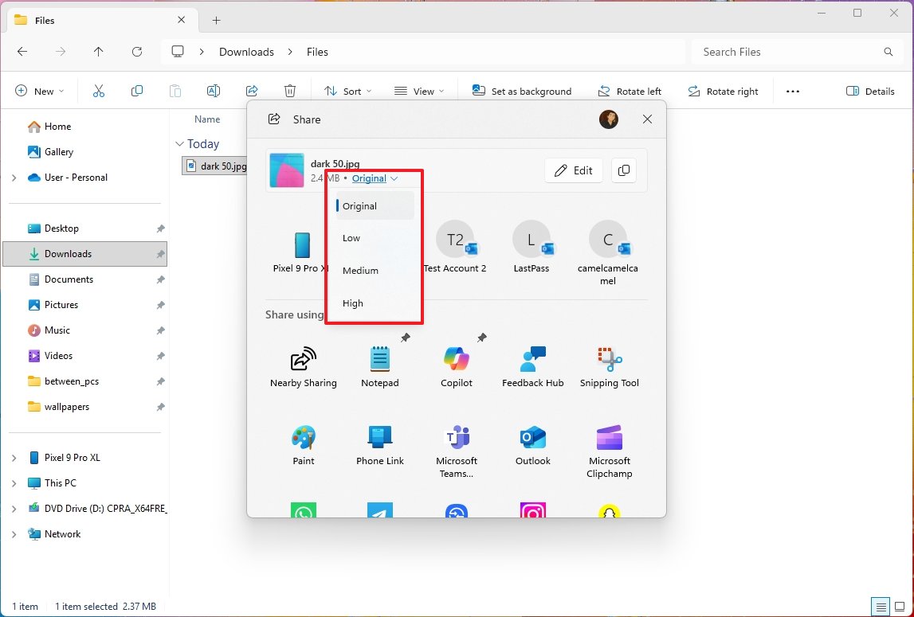Click Rotate left
Viewport: 914px width, 617px height.
coord(630,91)
